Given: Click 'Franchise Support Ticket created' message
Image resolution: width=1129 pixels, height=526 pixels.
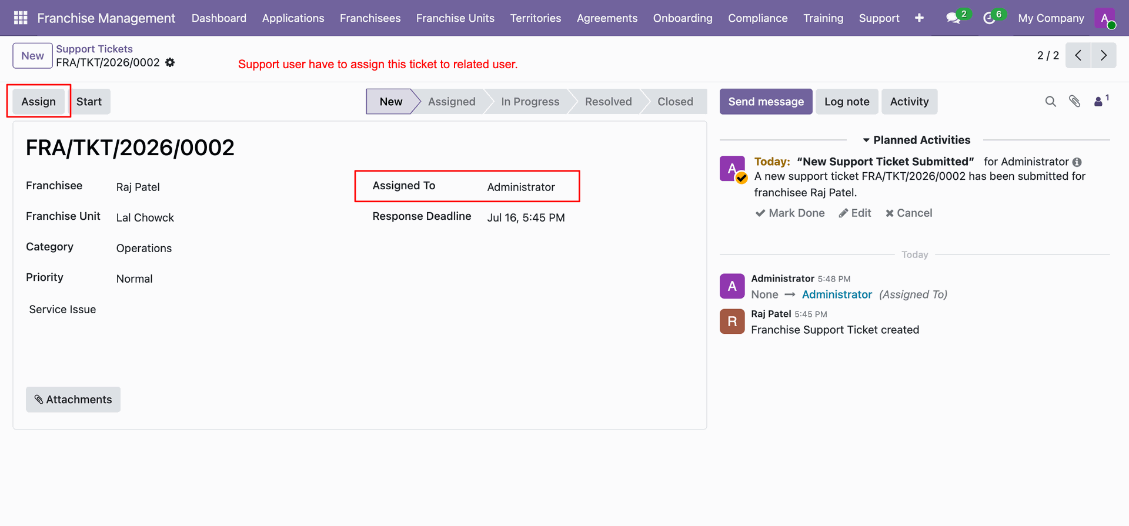Looking at the screenshot, I should 835,330.
